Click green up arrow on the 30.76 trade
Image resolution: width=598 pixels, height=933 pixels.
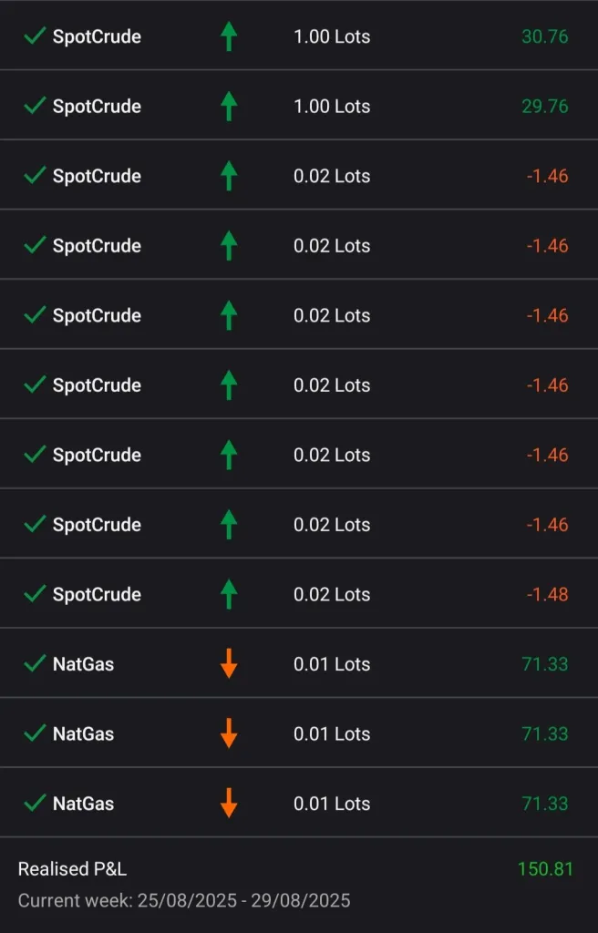pos(229,36)
